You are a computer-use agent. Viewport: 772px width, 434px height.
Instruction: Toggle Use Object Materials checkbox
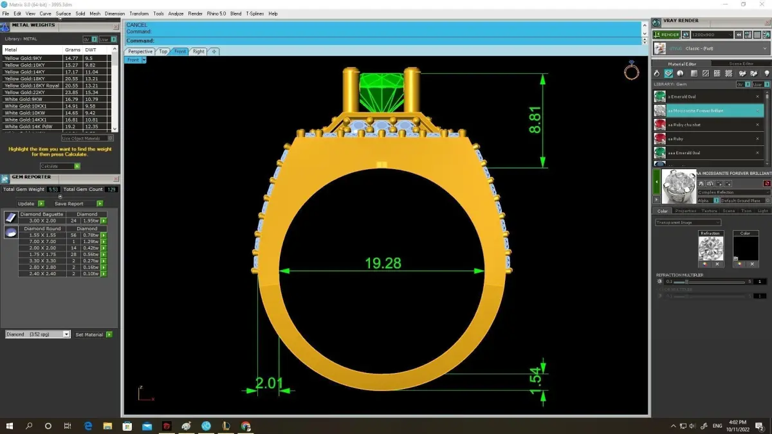point(87,138)
